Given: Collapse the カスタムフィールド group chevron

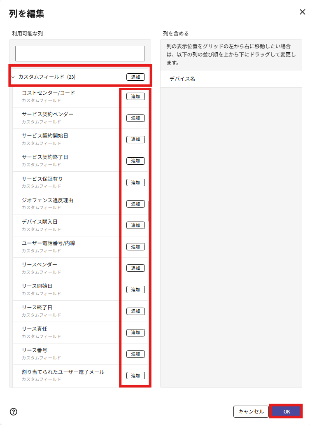Looking at the screenshot, I should 13,77.
